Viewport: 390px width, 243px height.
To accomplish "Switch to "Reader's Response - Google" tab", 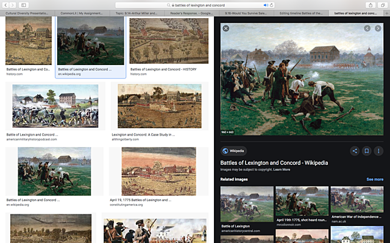I will tap(191, 13).
